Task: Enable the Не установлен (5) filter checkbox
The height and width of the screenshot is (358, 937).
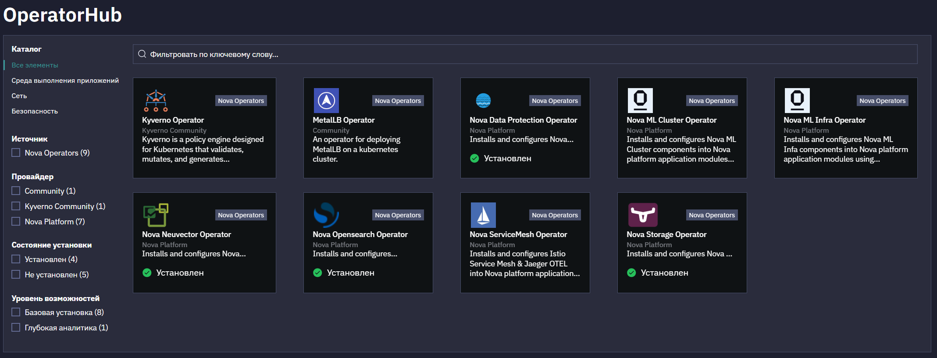Action: [16, 274]
